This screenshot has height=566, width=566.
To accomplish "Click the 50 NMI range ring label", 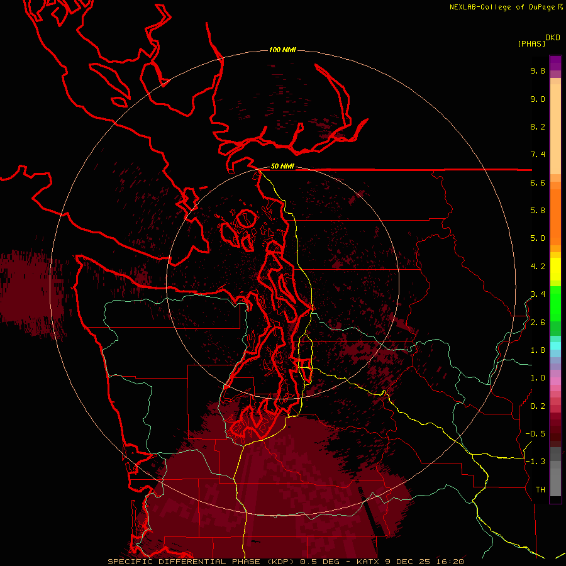I will 282,167.
